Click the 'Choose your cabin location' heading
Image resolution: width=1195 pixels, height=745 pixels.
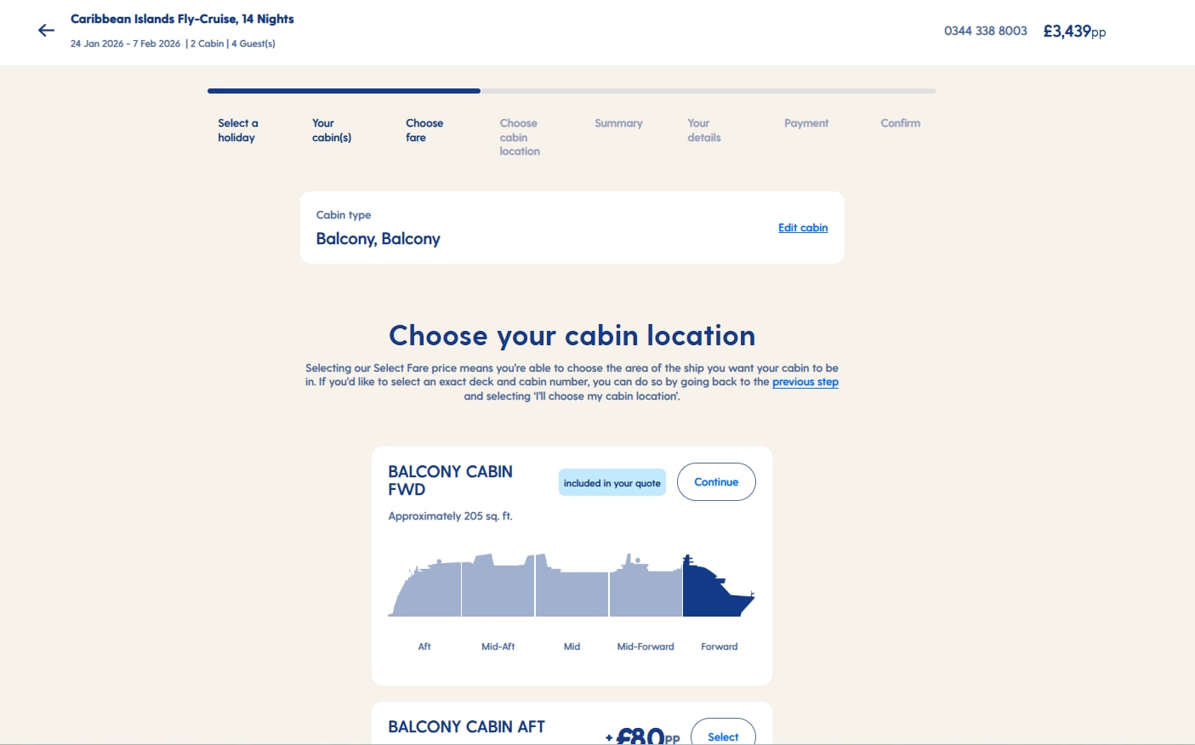click(x=572, y=335)
